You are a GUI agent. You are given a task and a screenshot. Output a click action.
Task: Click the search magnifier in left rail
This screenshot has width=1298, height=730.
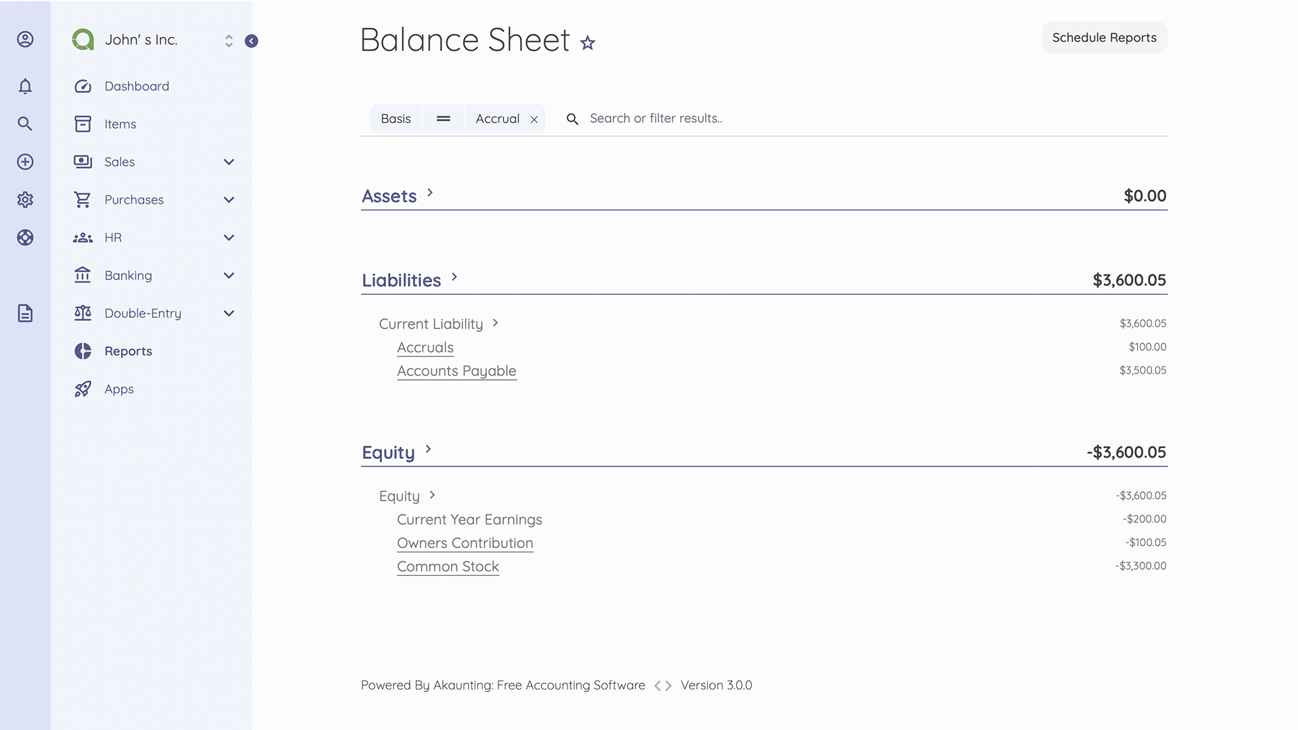point(25,124)
